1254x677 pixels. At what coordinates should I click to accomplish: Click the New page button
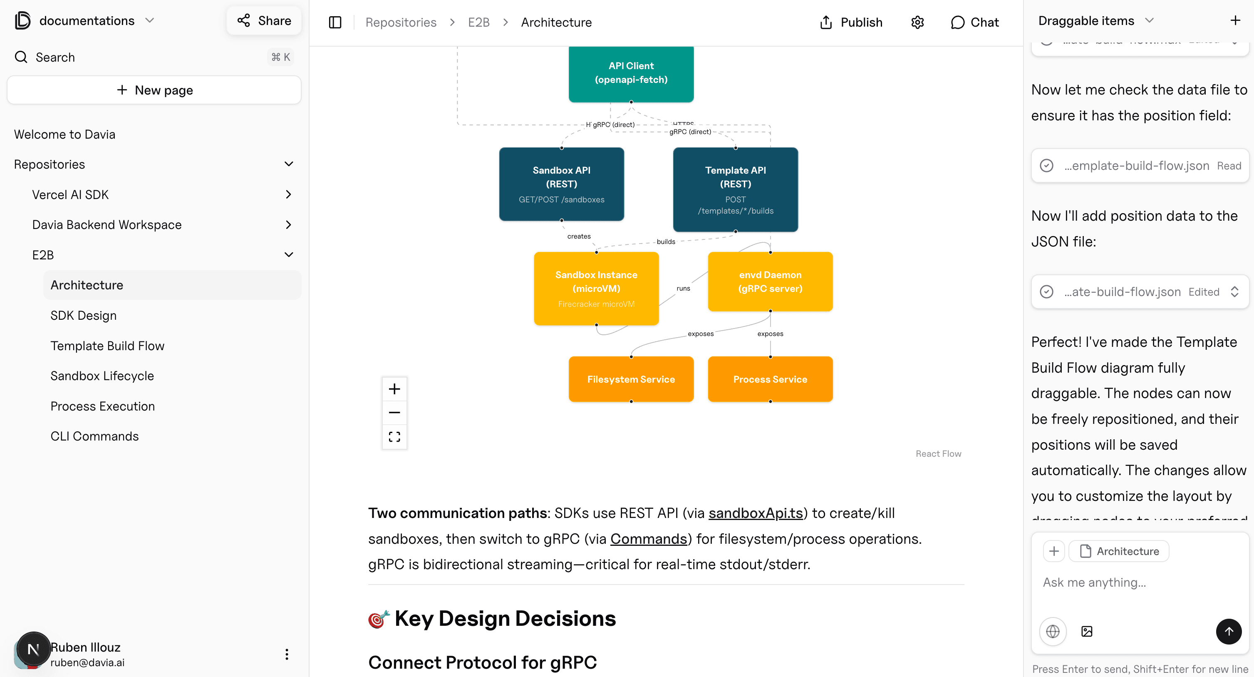pyautogui.click(x=154, y=90)
